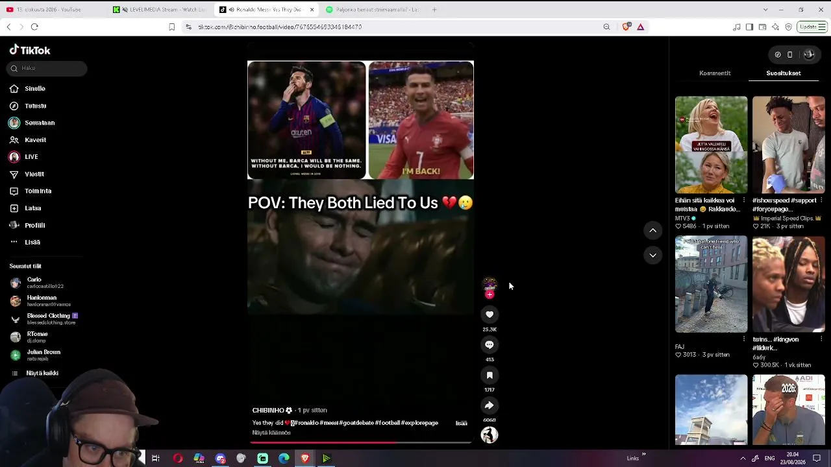
Task: Open Toiminta activity notifications
Action: point(31,191)
